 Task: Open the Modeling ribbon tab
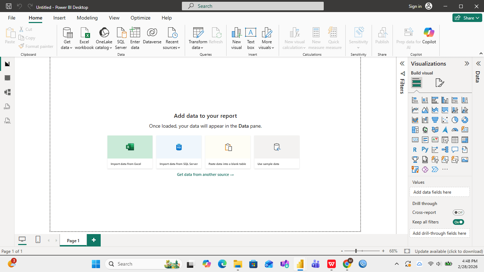pyautogui.click(x=87, y=18)
